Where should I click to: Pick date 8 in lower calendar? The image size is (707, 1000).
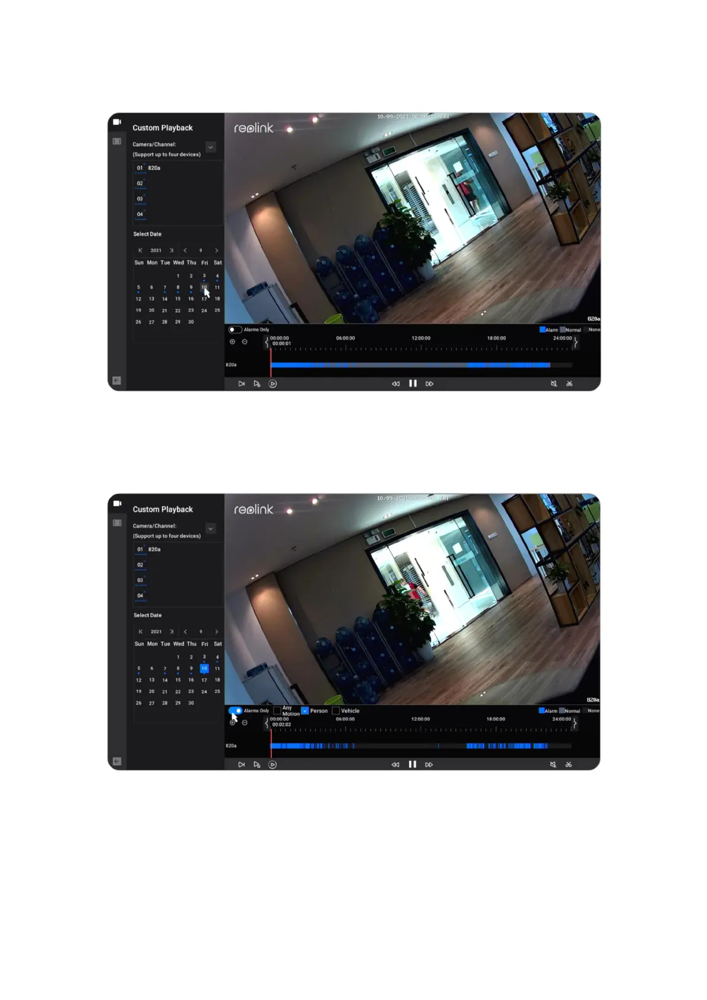(x=178, y=668)
